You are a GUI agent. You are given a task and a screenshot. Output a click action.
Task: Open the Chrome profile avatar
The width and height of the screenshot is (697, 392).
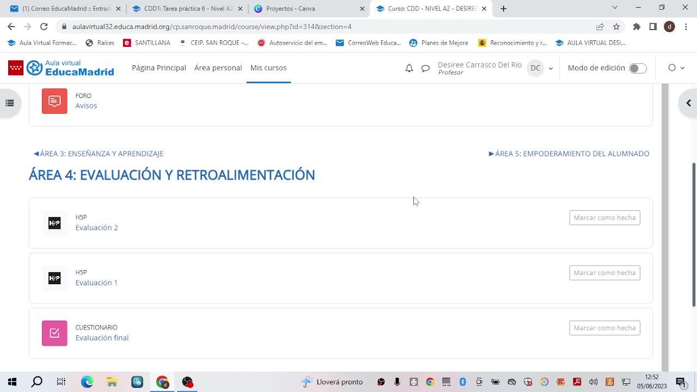pyautogui.click(x=670, y=27)
